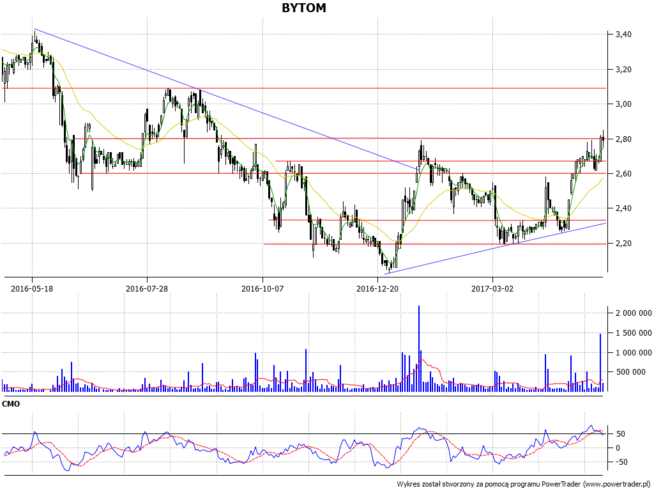
Task: Click the 2016-05-18 date label
Action: (x=32, y=288)
